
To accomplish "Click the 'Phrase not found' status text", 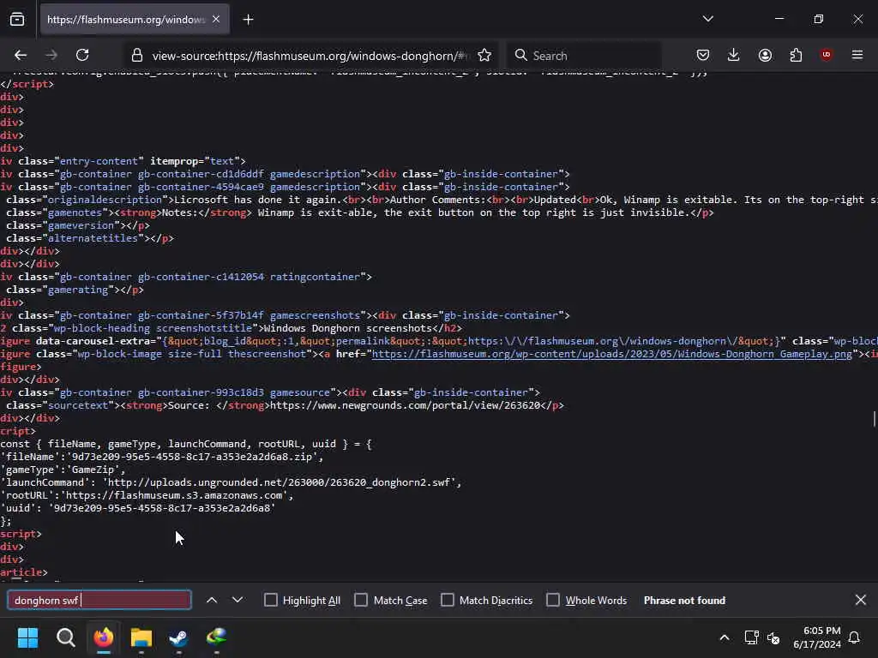I will coord(684,600).
